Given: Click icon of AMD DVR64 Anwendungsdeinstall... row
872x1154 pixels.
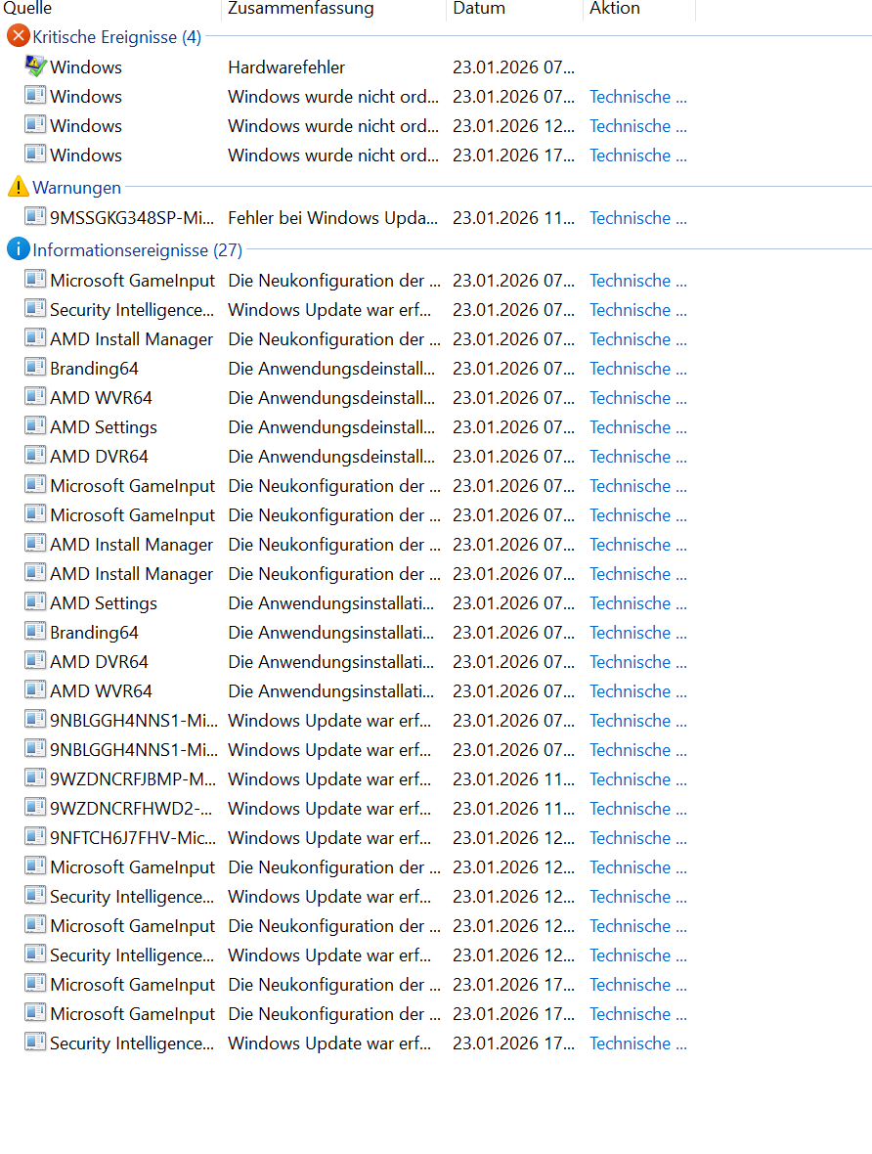Looking at the screenshot, I should pos(35,455).
